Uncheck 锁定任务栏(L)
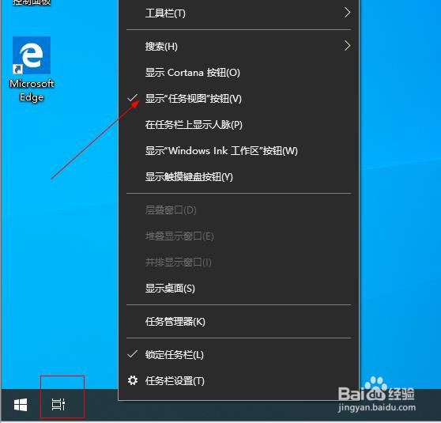This screenshot has height=423, width=441. tap(239, 355)
